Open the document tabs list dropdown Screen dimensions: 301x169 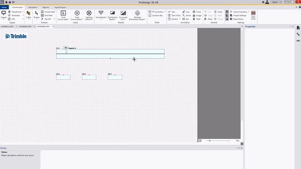[242, 26]
